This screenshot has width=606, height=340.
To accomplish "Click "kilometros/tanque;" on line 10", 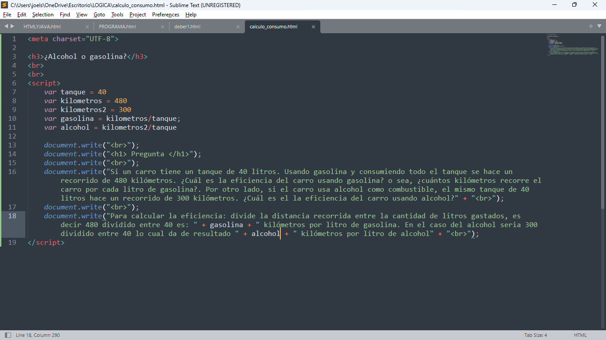I will [x=144, y=119].
